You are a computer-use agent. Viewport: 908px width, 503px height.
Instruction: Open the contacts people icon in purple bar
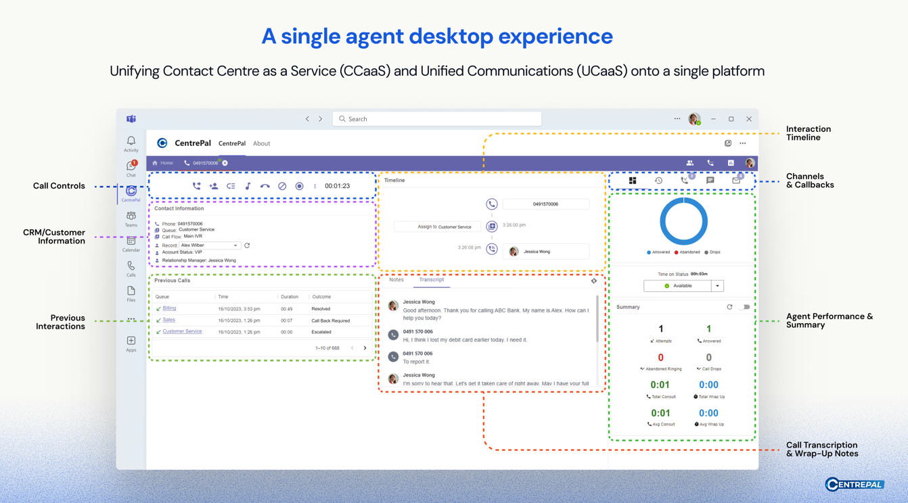689,163
